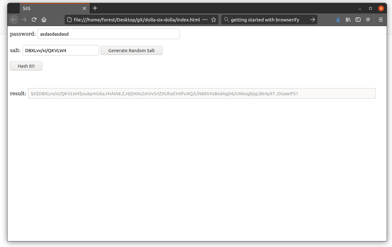The width and height of the screenshot is (392, 247).
Task: Click the 'salt:' label text
Action: click(x=15, y=50)
